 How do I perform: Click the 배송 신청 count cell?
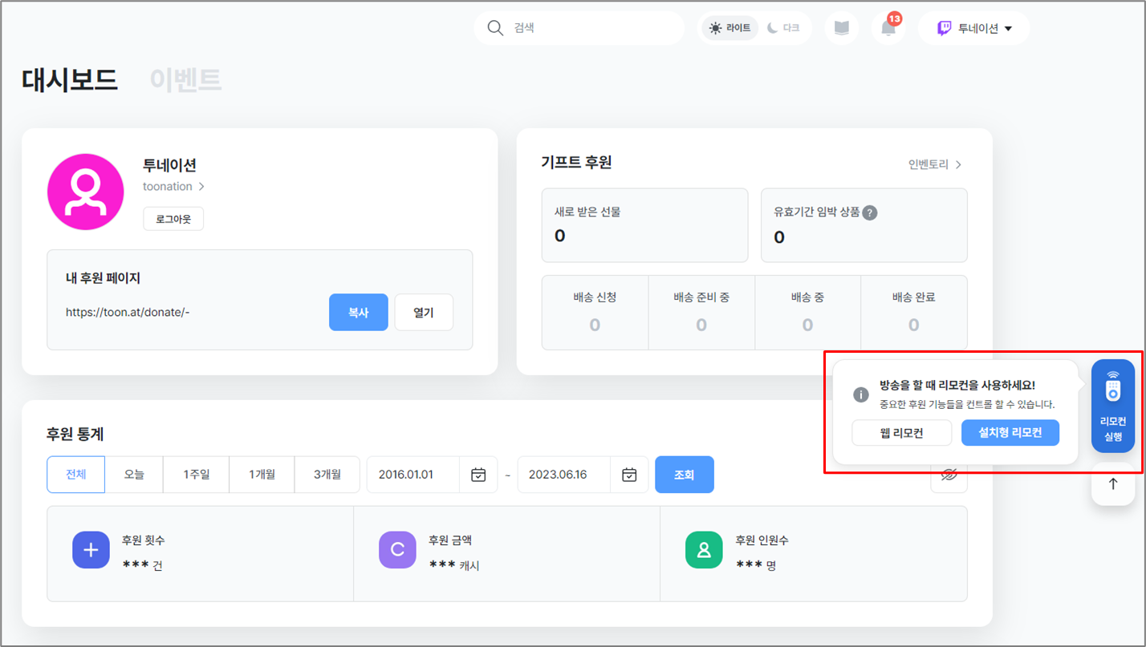point(595,313)
